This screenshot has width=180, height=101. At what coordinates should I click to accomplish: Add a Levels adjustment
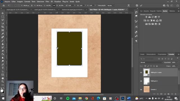point(149,17)
